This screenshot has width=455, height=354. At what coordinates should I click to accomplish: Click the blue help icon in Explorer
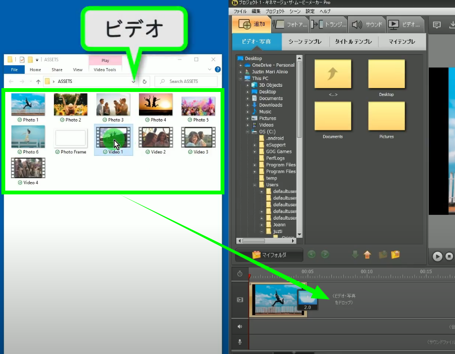tap(218, 70)
